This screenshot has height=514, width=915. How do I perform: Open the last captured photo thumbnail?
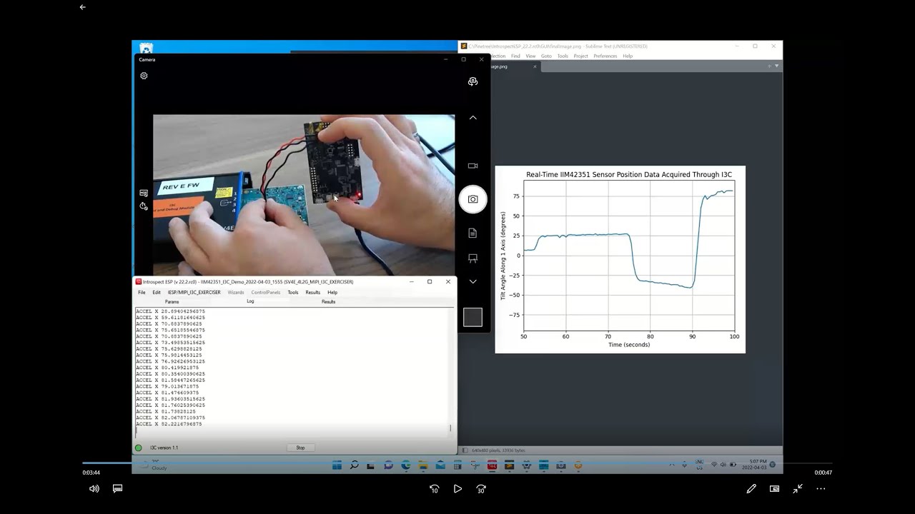pos(473,317)
